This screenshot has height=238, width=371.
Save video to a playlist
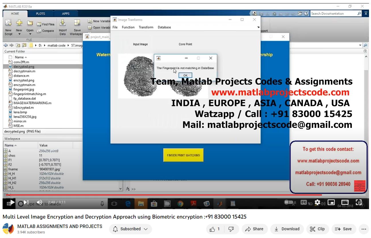click(343, 229)
